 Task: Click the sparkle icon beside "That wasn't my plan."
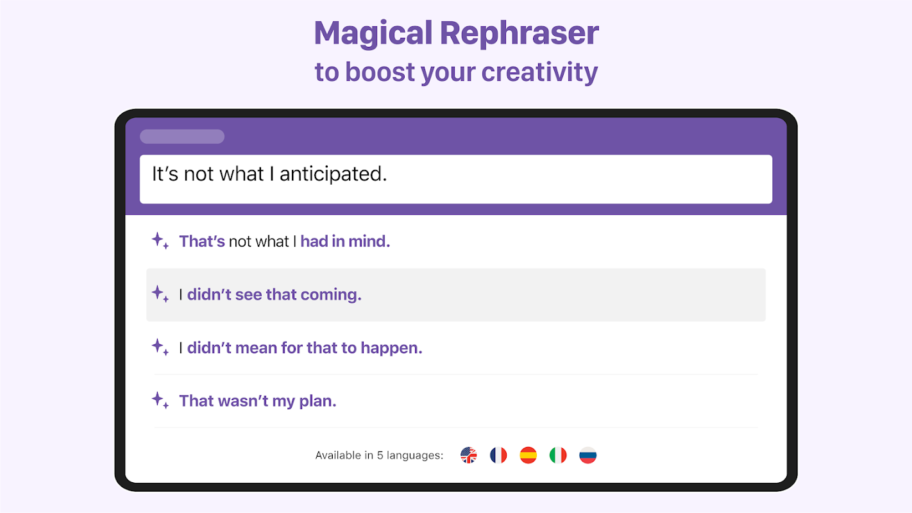click(160, 401)
